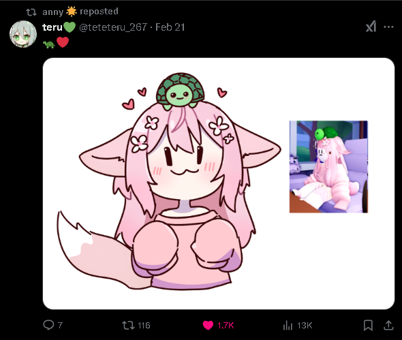Bookmark this post
402x340 pixels.
[368, 325]
